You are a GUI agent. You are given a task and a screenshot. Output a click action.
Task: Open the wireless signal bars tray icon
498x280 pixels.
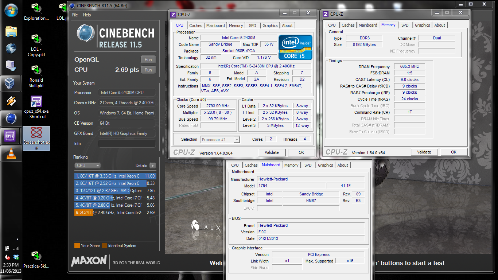[16, 249]
